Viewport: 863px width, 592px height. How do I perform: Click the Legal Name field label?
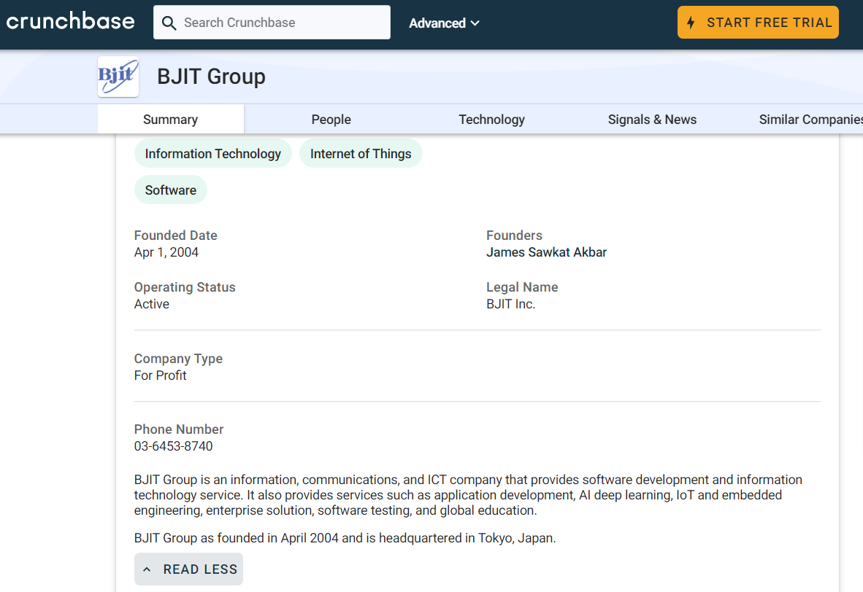(x=522, y=287)
